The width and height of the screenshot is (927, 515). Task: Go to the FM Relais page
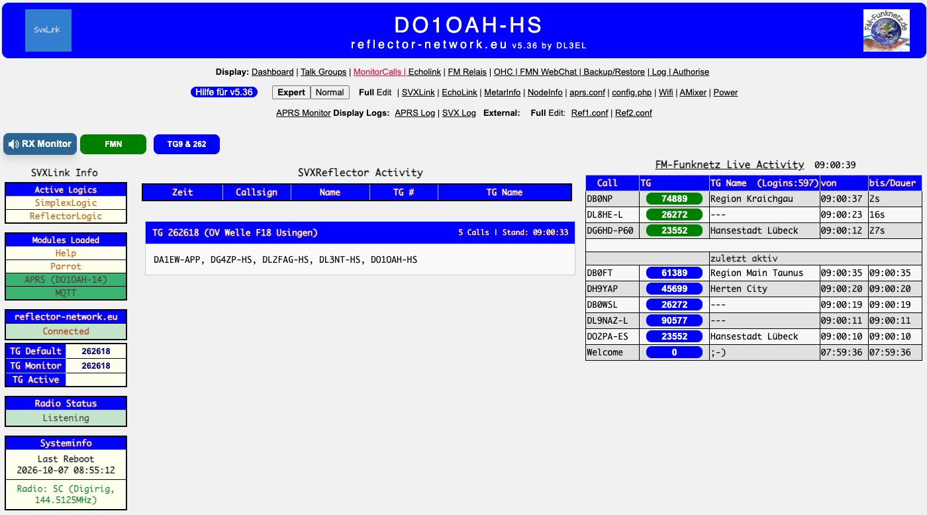[x=467, y=71]
